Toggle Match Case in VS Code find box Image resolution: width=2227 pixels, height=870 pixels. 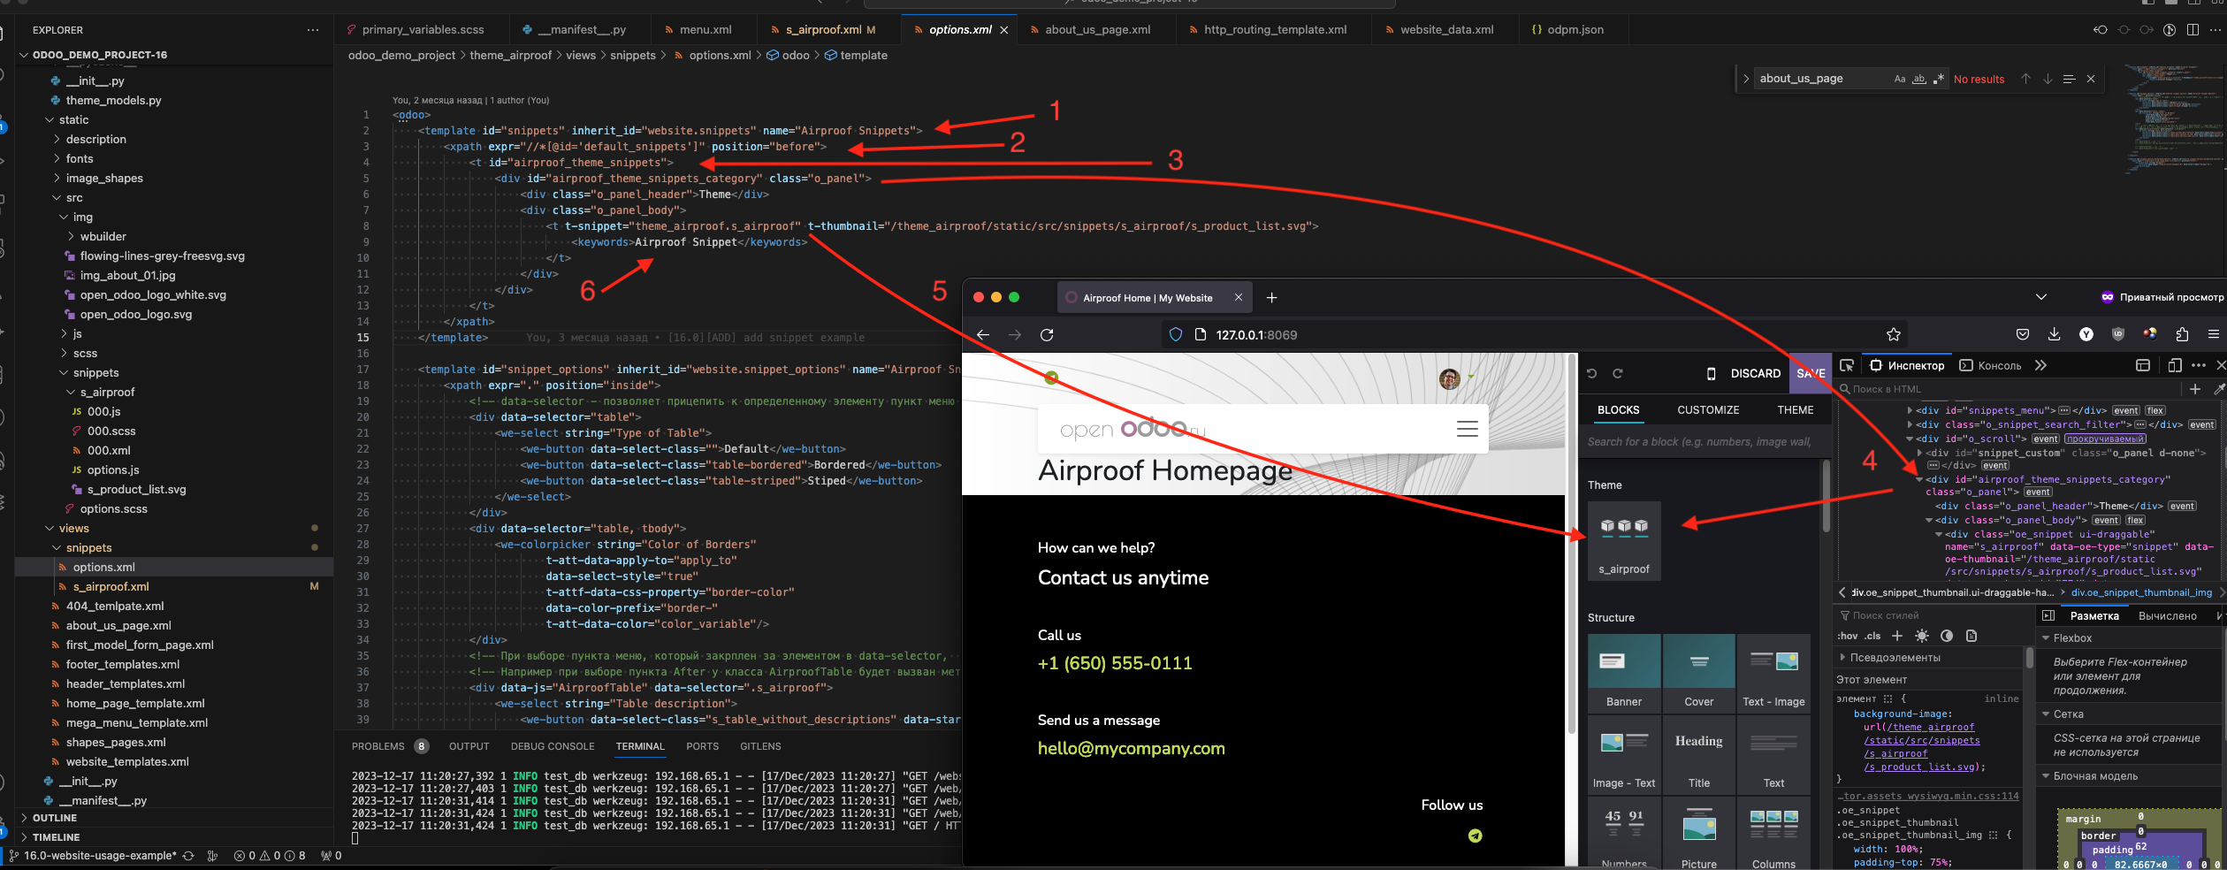point(1899,79)
